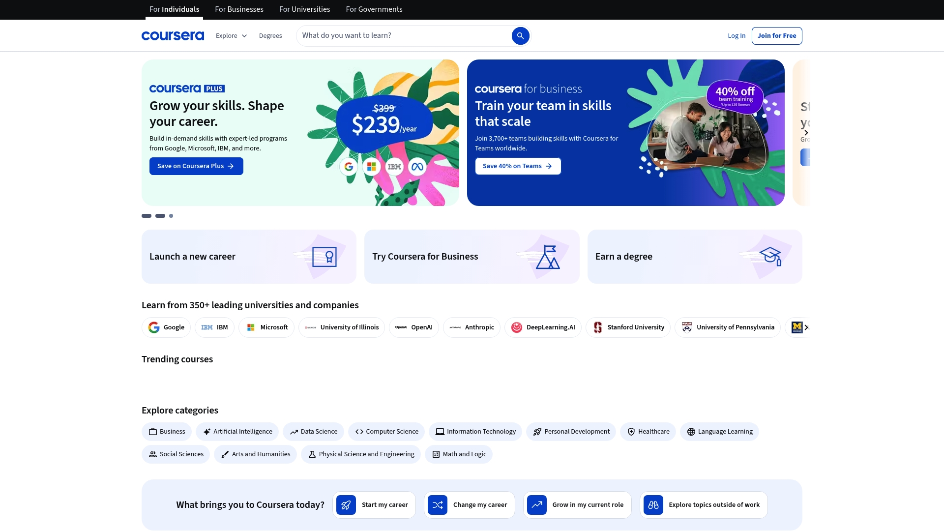Open the Microsoft partner chip
Image resolution: width=944 pixels, height=531 pixels.
(x=266, y=327)
